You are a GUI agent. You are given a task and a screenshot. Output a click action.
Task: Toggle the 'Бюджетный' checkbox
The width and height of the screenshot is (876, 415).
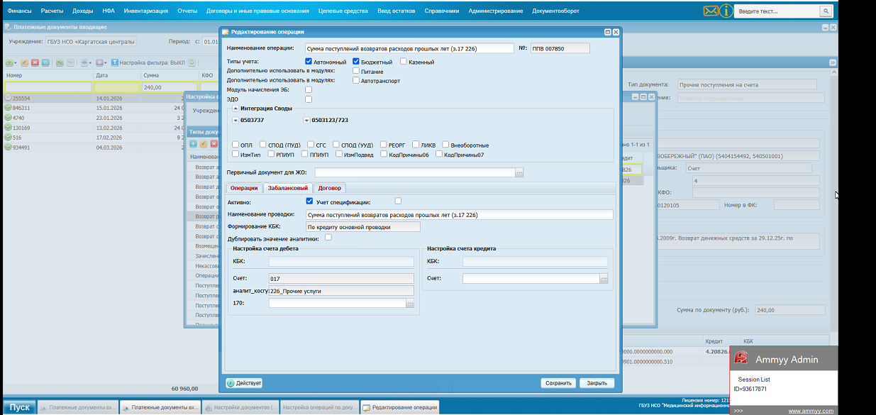(x=356, y=62)
